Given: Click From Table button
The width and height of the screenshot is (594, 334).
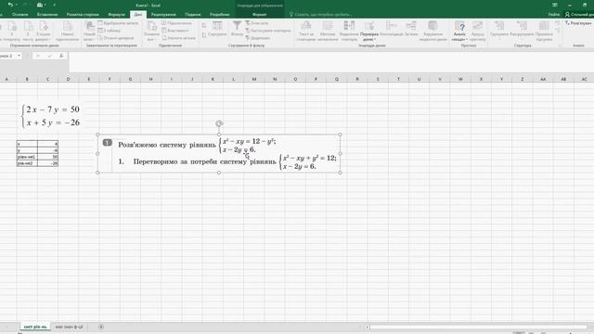Looking at the screenshot, I should point(110,31).
